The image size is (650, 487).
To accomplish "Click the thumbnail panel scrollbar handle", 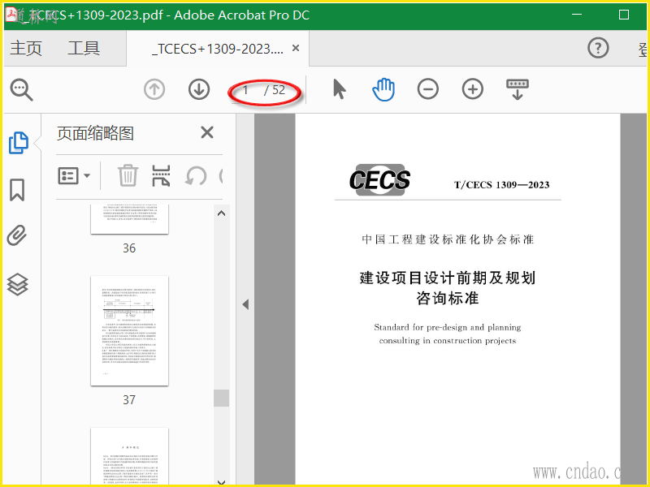I will click(x=221, y=398).
